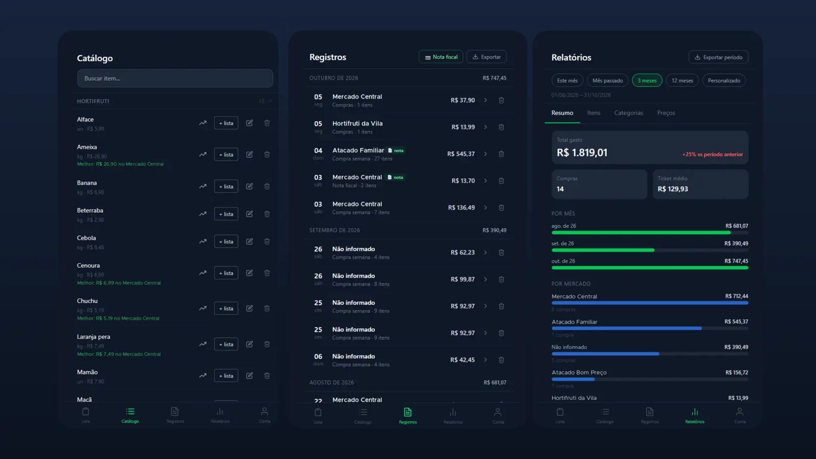Open Registros in Relatórios panel nav

pos(650,416)
